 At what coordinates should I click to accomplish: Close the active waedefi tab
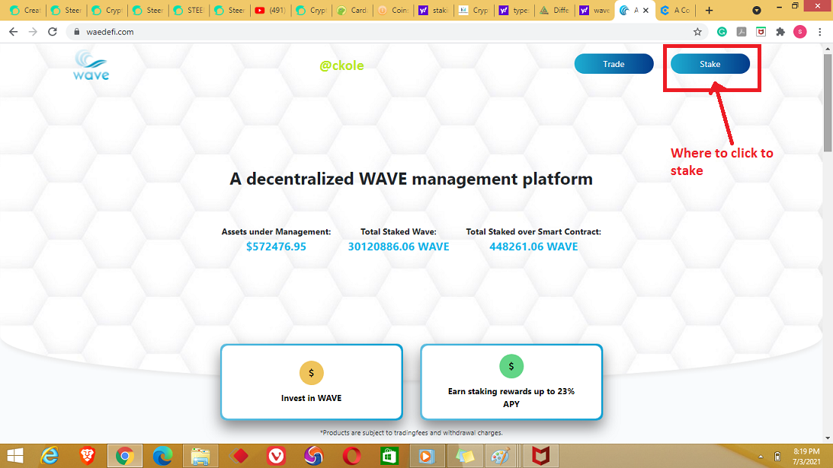[646, 10]
